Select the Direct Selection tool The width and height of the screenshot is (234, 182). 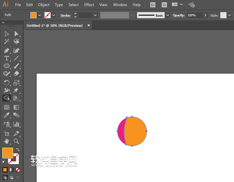click(16, 34)
